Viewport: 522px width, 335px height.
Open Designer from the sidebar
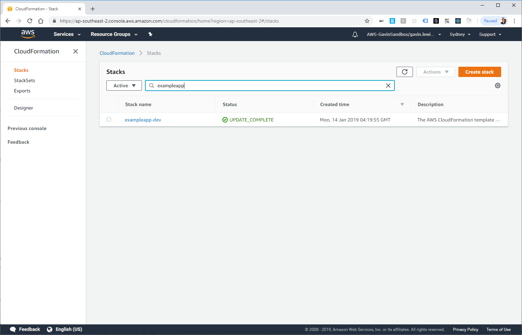coord(24,108)
